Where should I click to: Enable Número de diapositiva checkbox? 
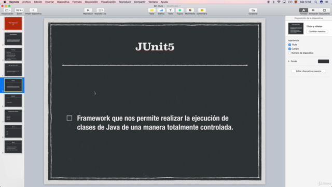point(289,53)
